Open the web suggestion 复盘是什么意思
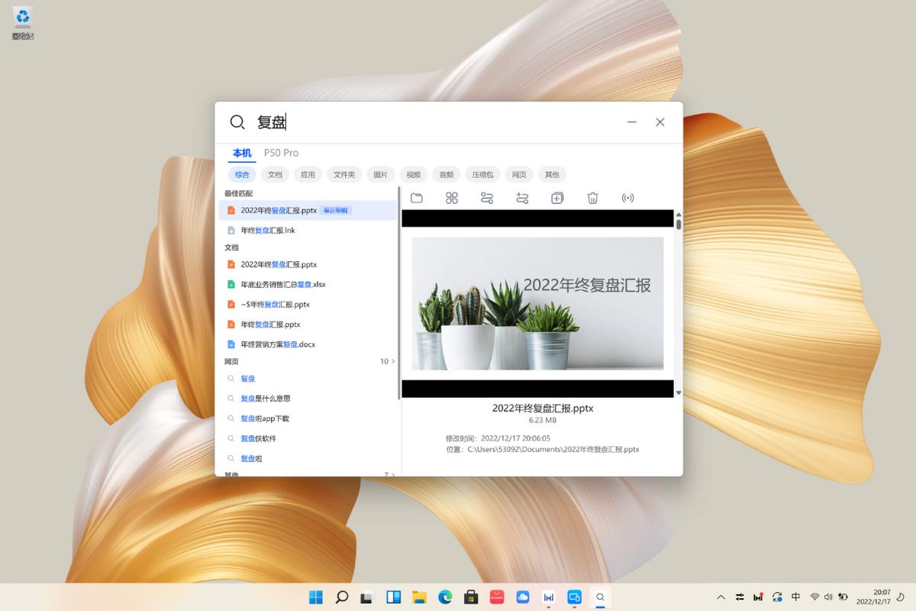Viewport: 916px width, 611px height. click(263, 398)
